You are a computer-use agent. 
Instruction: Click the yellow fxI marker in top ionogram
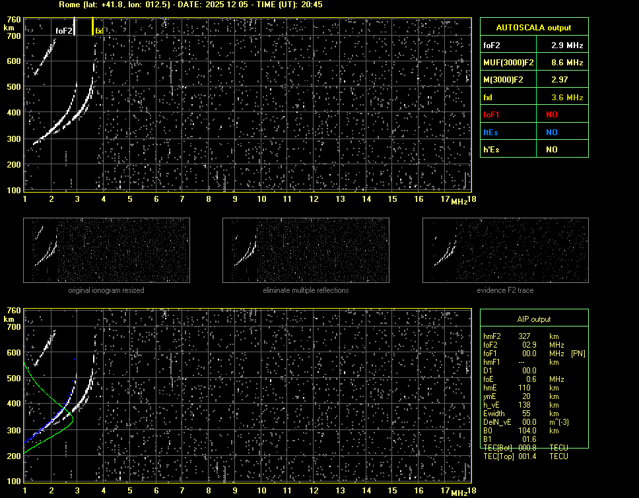click(x=93, y=27)
